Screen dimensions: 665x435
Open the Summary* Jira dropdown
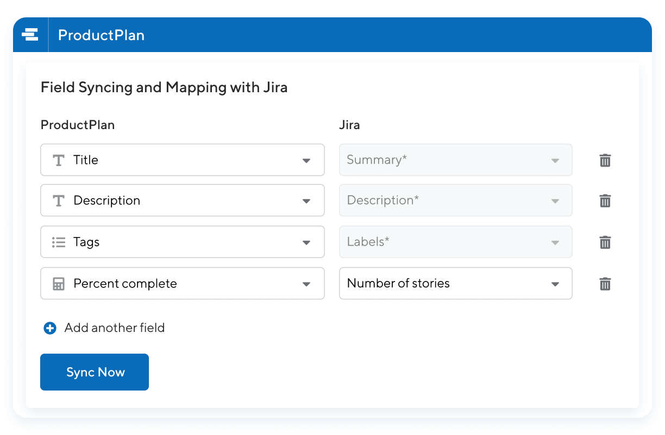[455, 160]
